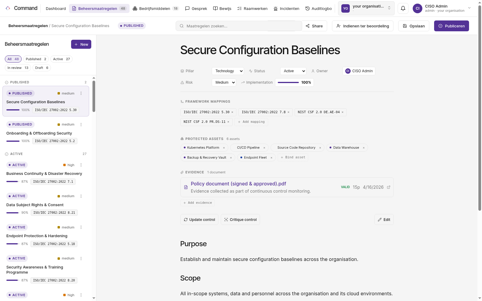
Task: Click Critique control button
Action: click(x=240, y=219)
